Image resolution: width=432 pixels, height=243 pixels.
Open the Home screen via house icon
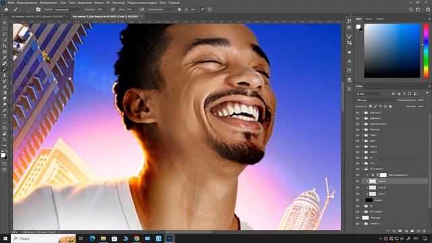(x=6, y=9)
